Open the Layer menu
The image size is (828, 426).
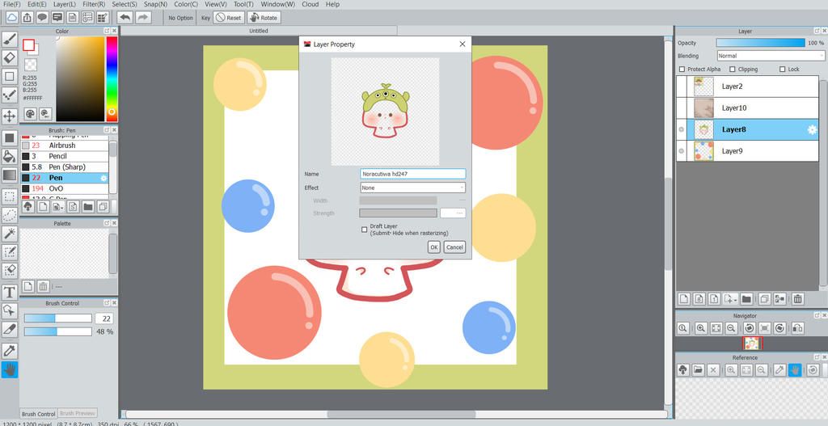click(x=65, y=4)
